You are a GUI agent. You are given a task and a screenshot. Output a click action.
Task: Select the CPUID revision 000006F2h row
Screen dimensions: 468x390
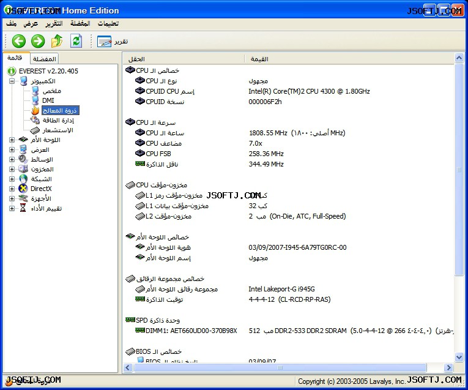point(289,102)
